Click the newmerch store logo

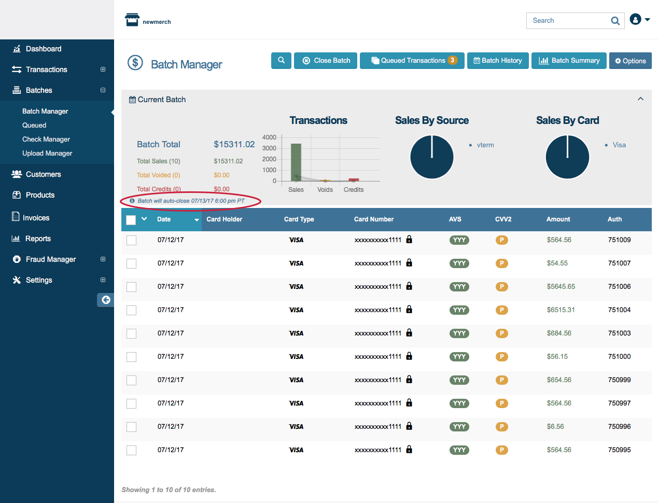(132, 20)
